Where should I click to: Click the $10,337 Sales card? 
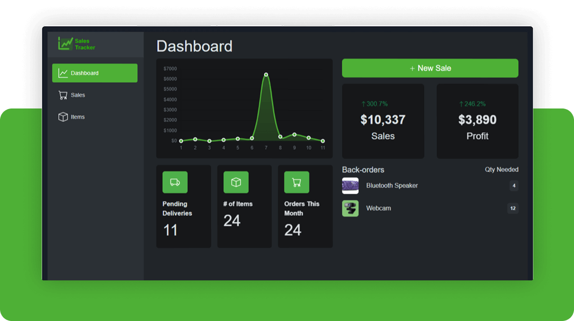click(383, 121)
